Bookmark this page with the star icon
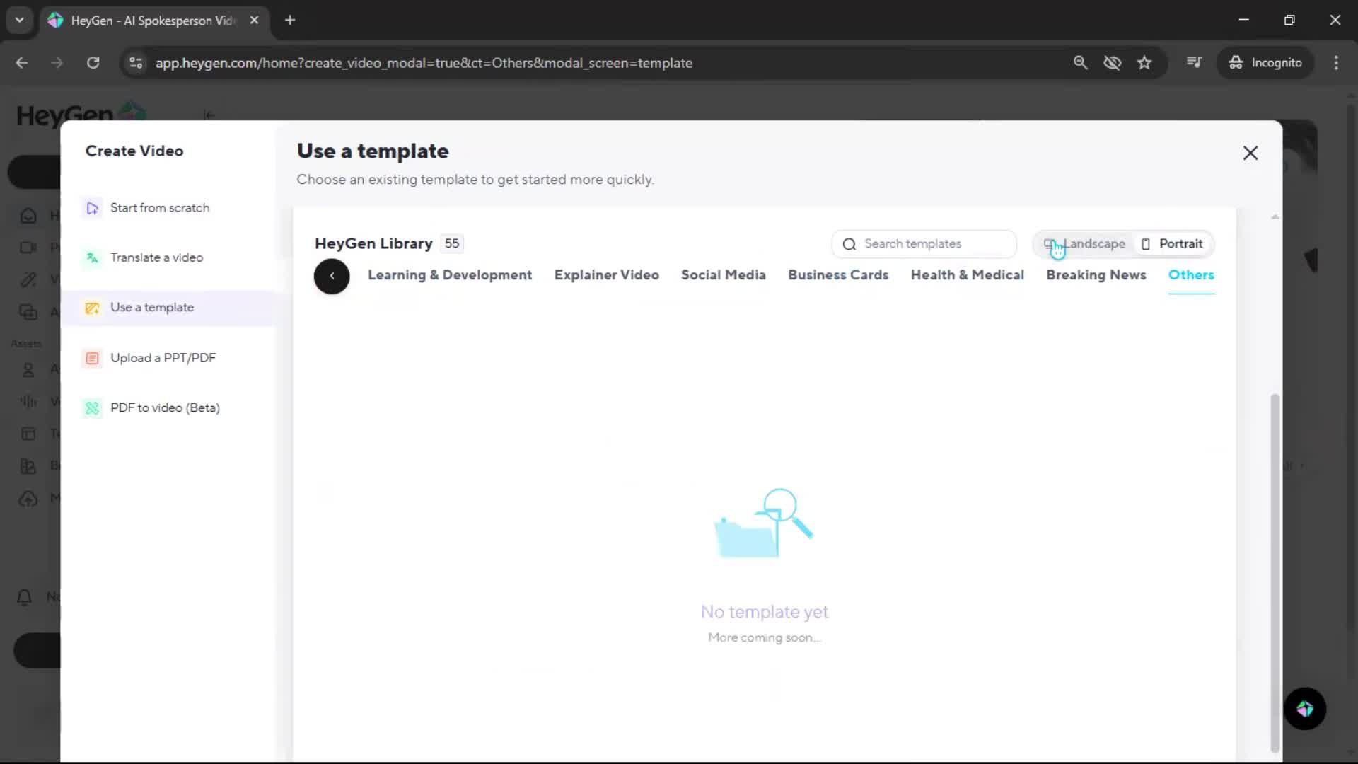1358x764 pixels. pyautogui.click(x=1144, y=63)
